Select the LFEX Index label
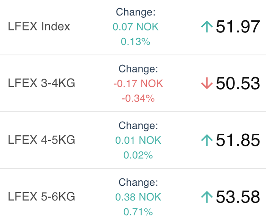 39,26
